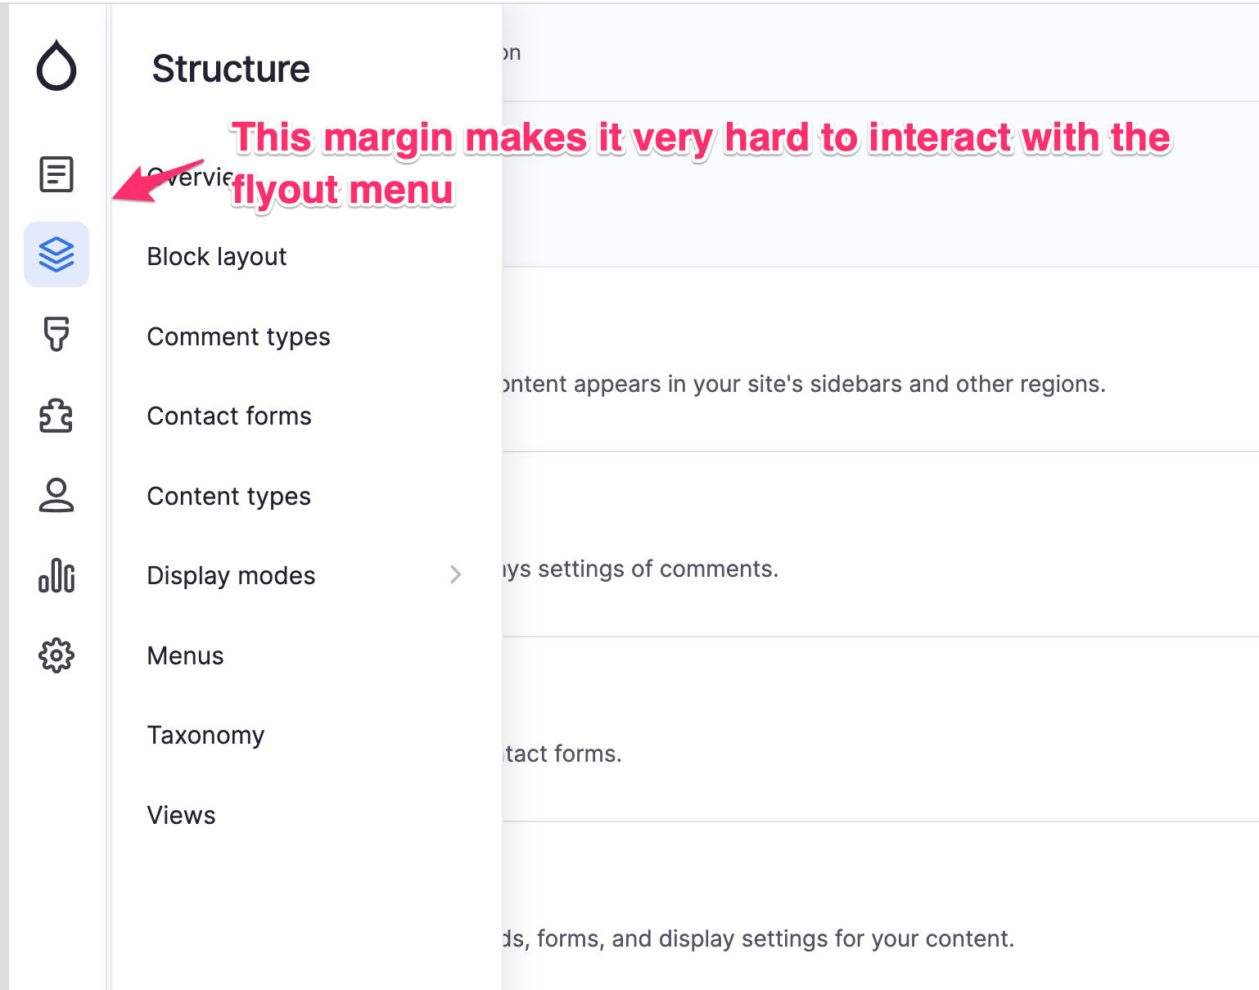The image size is (1259, 990).
Task: Open the Appearance paintbrush icon
Action: click(56, 334)
